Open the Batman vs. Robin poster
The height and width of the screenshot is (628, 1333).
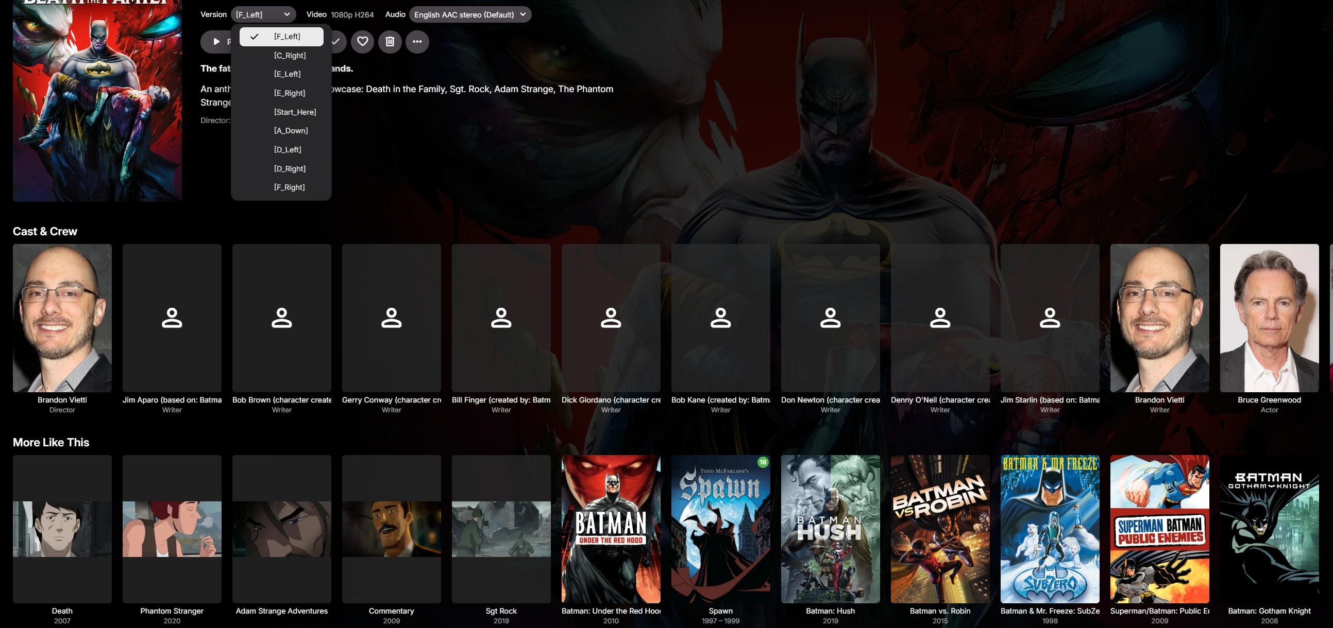pos(940,529)
